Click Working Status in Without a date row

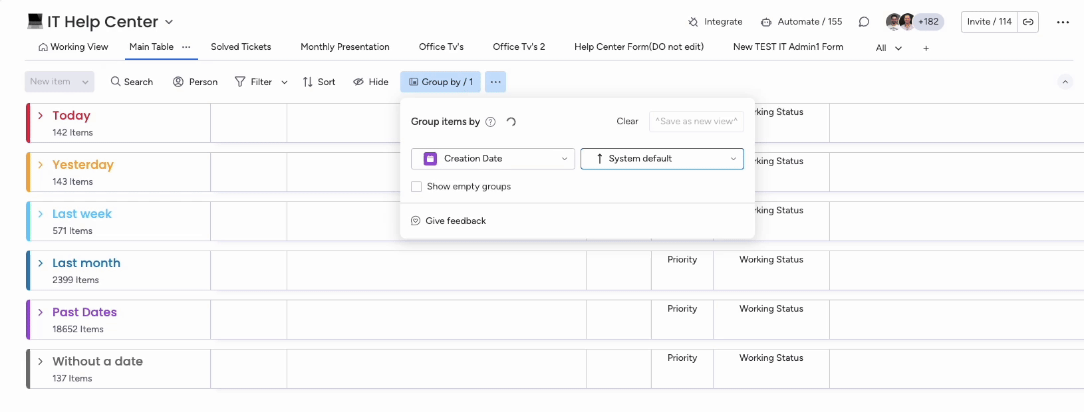pos(771,358)
